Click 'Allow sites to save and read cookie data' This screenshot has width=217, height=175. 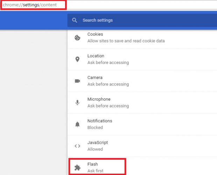coord(126,41)
